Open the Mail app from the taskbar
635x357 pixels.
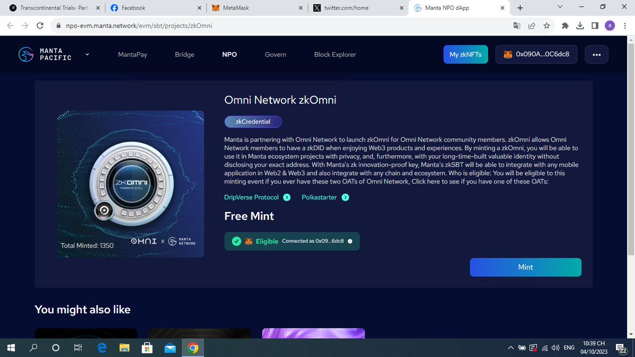click(170, 348)
